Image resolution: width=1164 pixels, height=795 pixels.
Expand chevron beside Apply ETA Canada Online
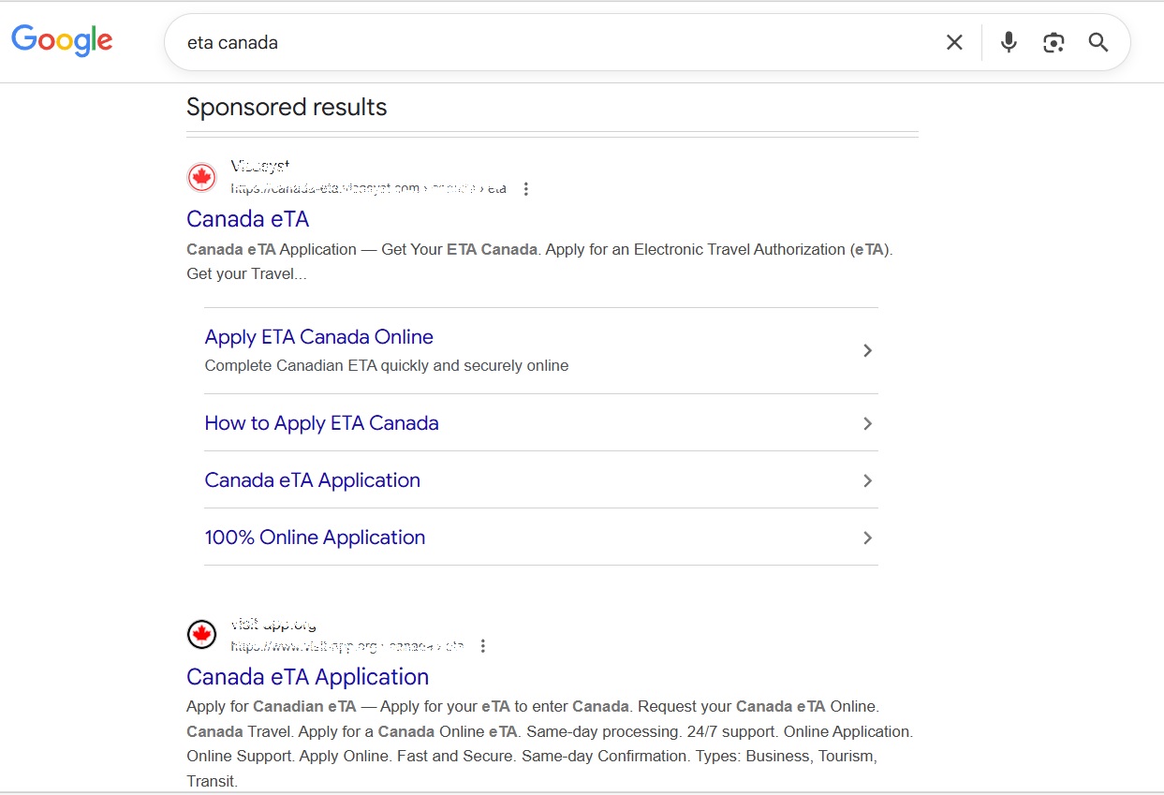tap(867, 350)
